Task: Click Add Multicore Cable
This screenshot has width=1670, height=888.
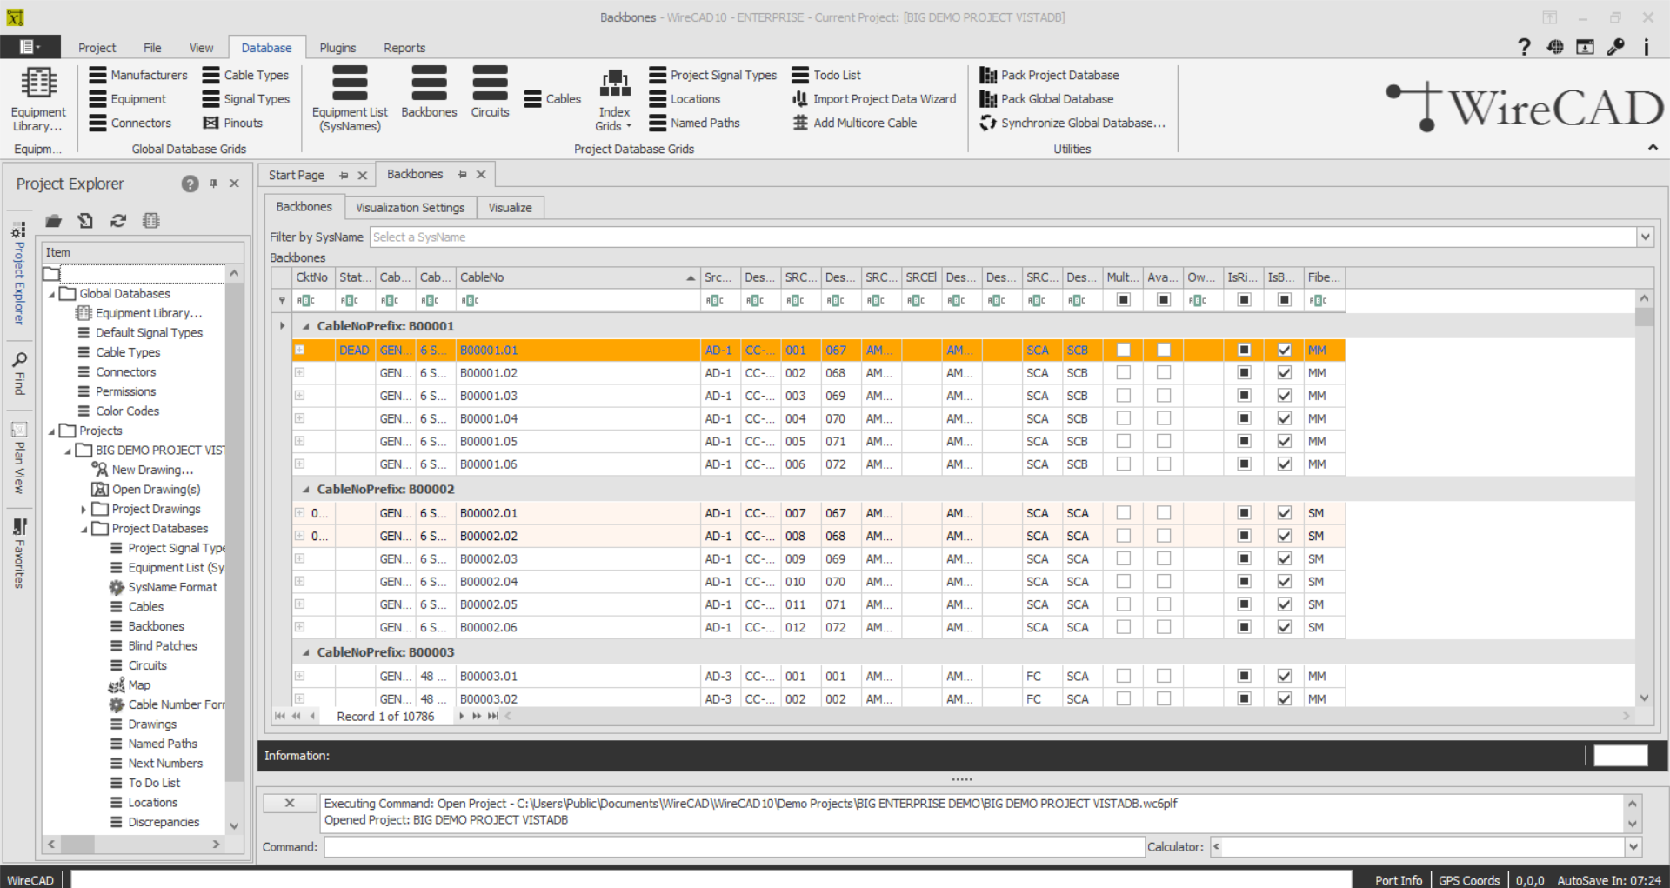Action: pos(855,123)
